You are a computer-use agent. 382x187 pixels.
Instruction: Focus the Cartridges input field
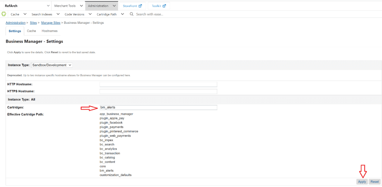pyautogui.click(x=158, y=107)
